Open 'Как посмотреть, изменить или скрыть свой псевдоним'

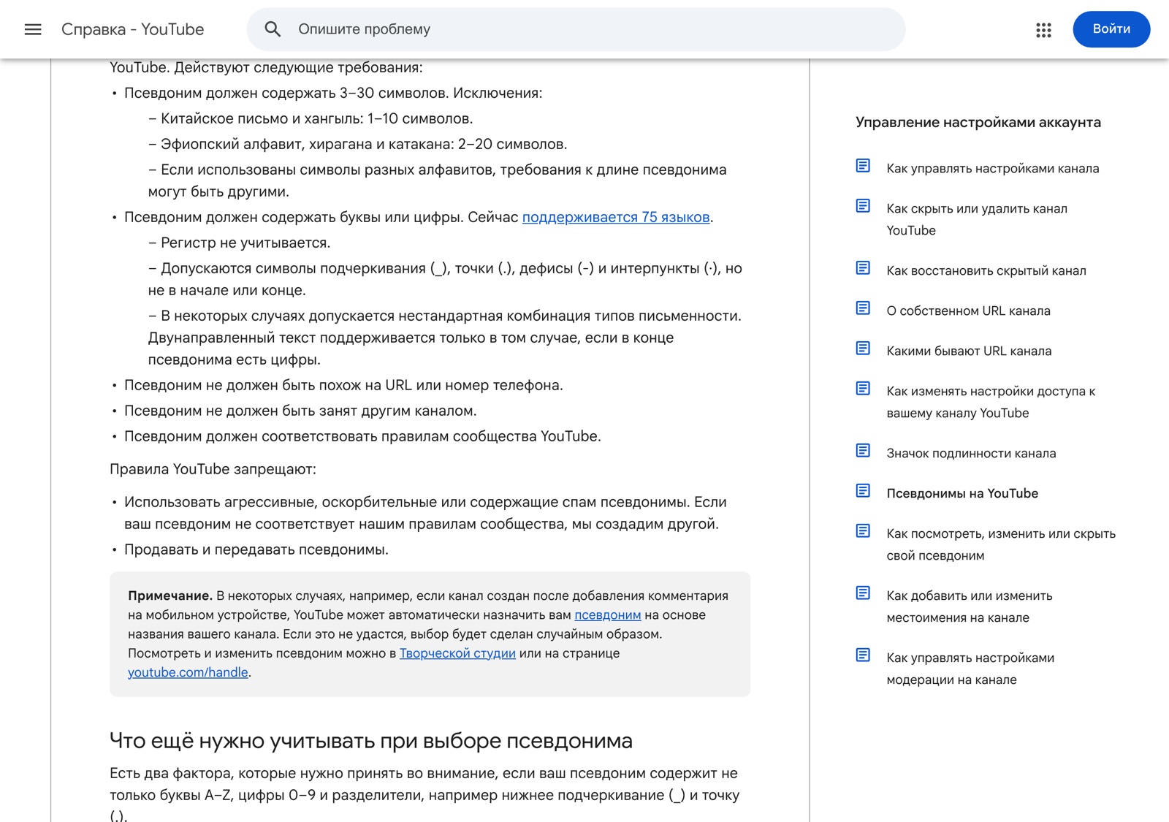(1001, 544)
